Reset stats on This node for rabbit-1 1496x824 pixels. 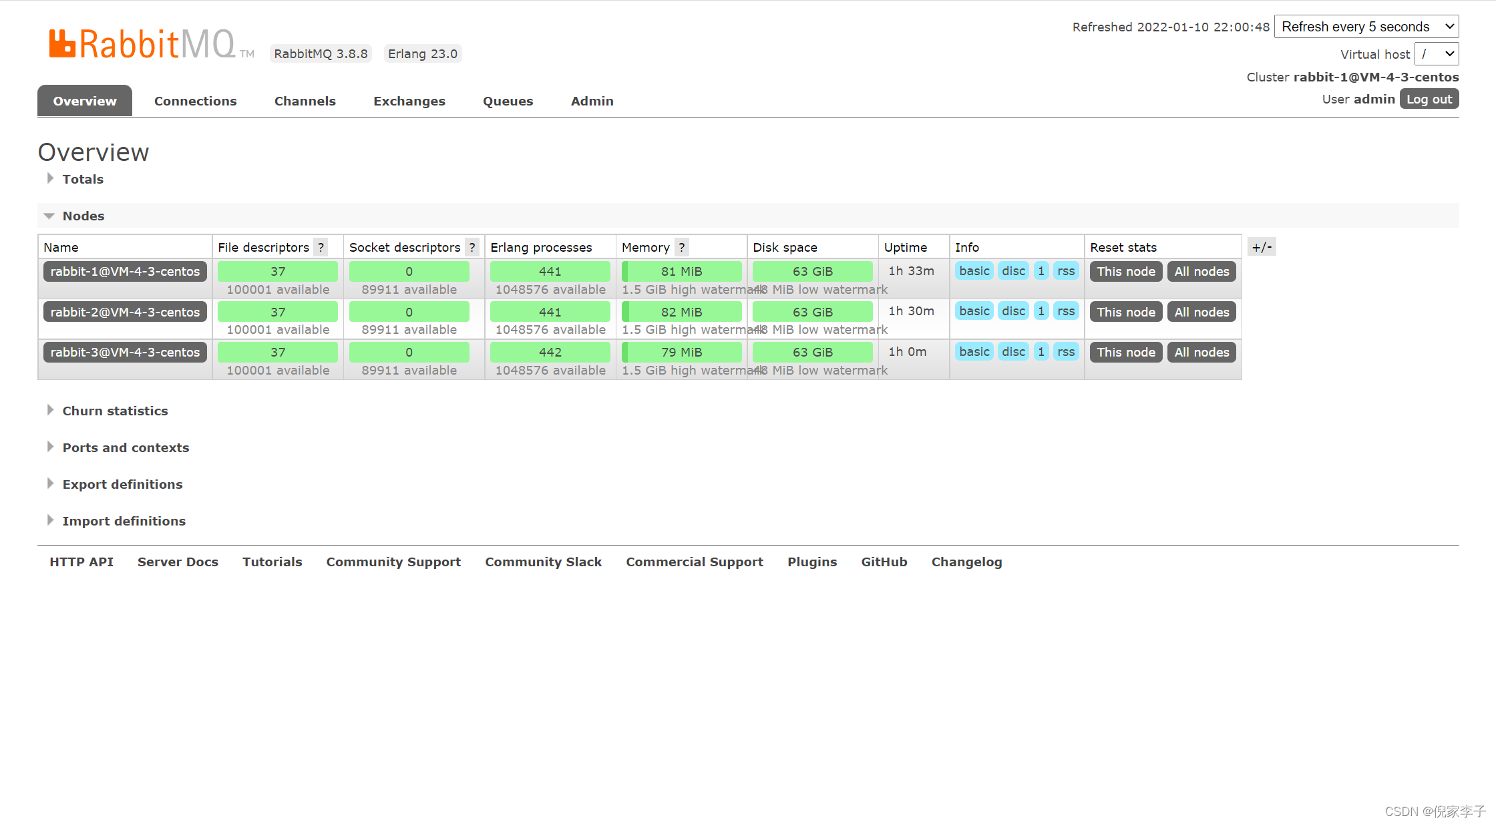(1125, 272)
